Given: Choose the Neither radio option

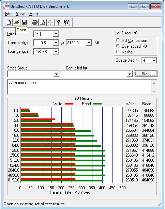Looking at the screenshot, I should point(118,52).
